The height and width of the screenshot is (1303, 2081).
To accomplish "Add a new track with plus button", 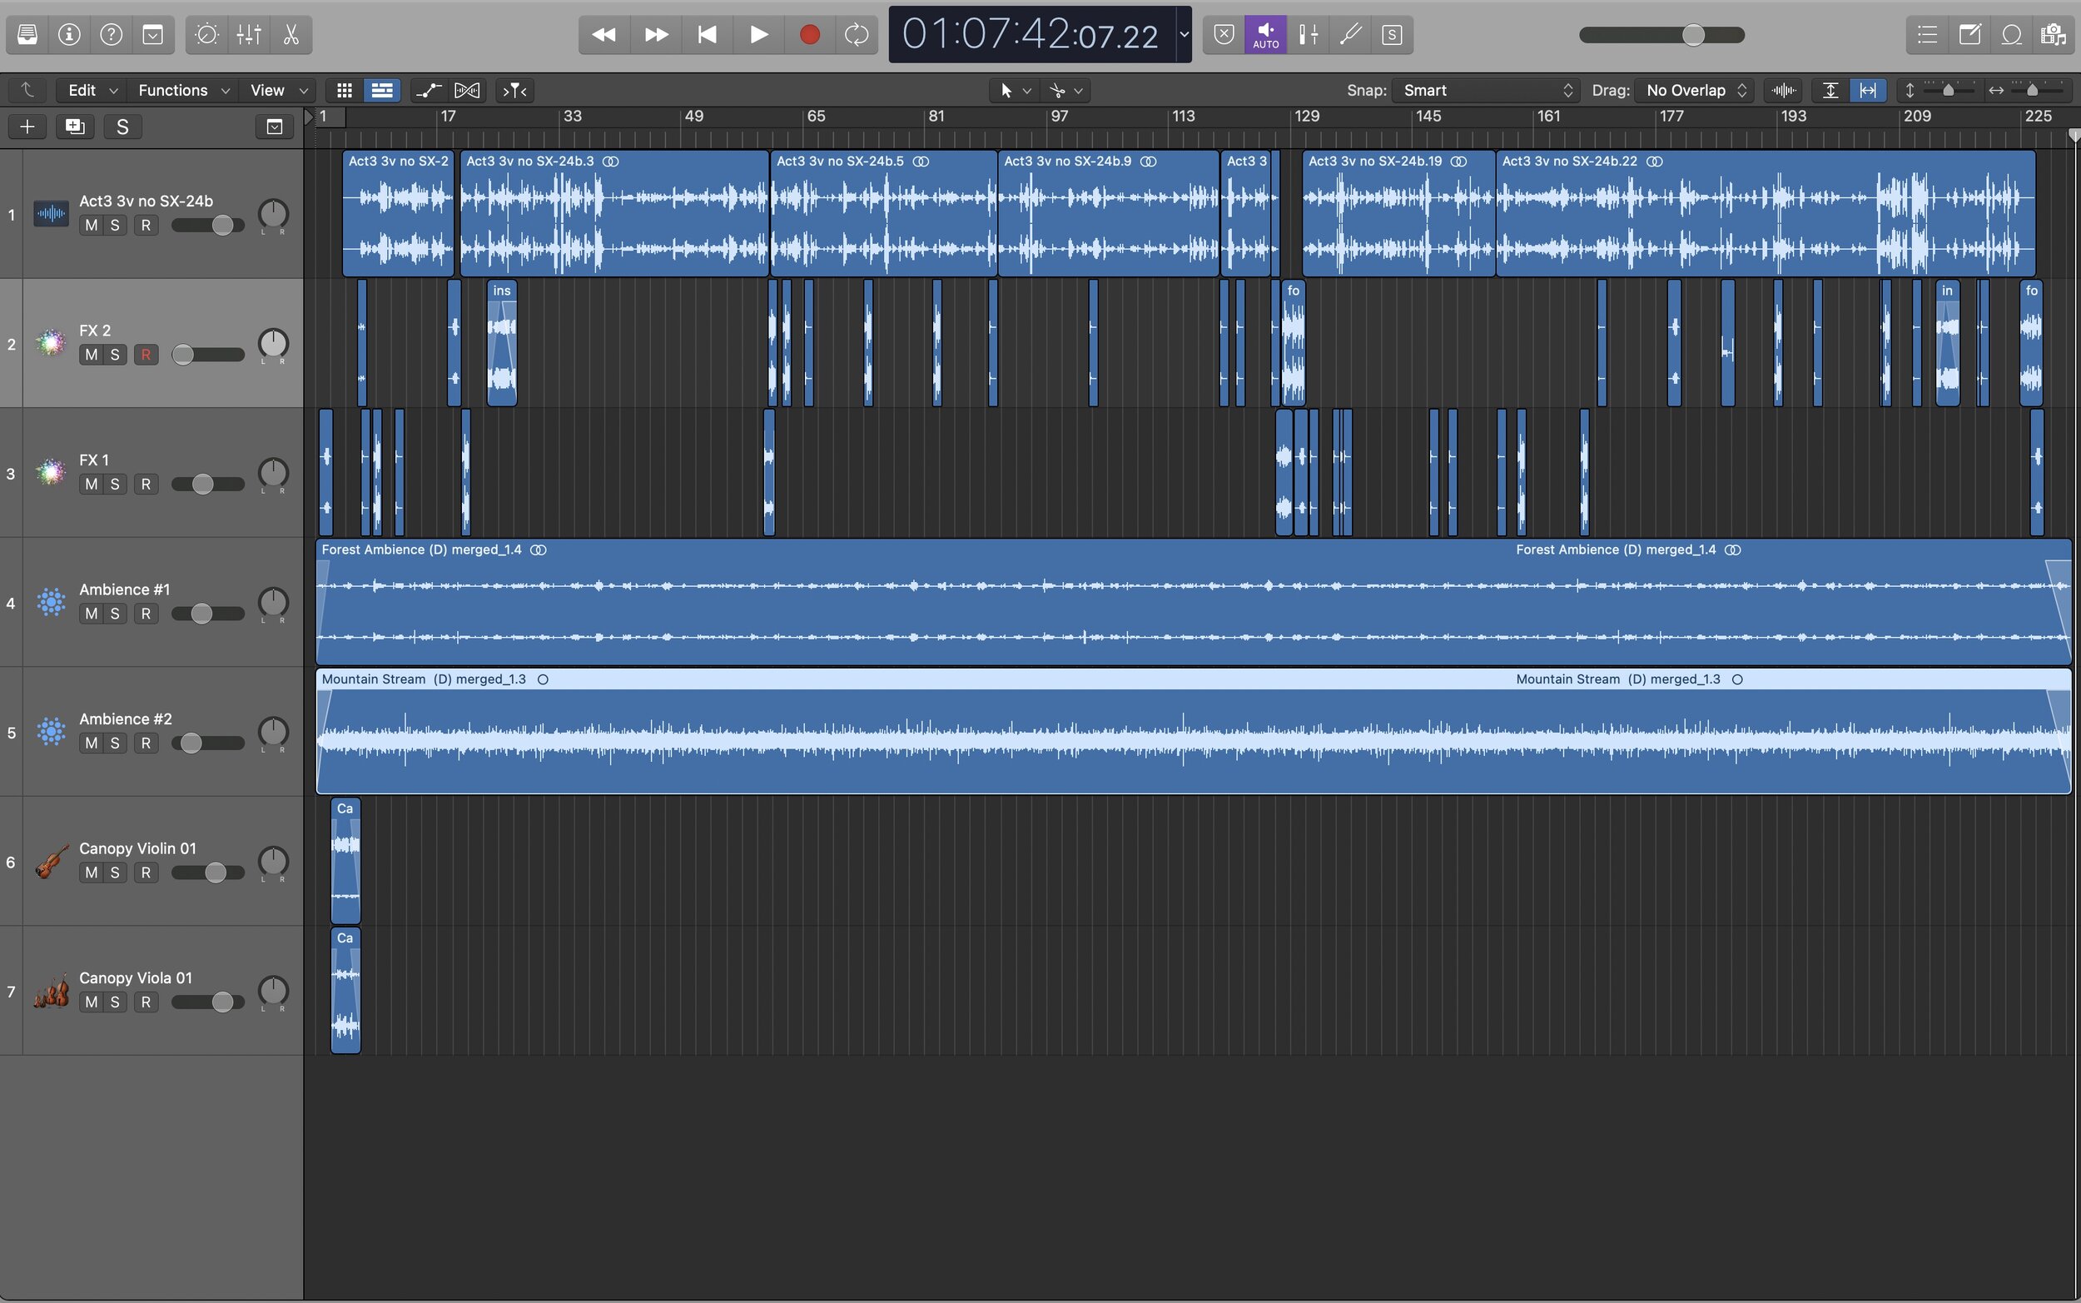I will (x=27, y=127).
